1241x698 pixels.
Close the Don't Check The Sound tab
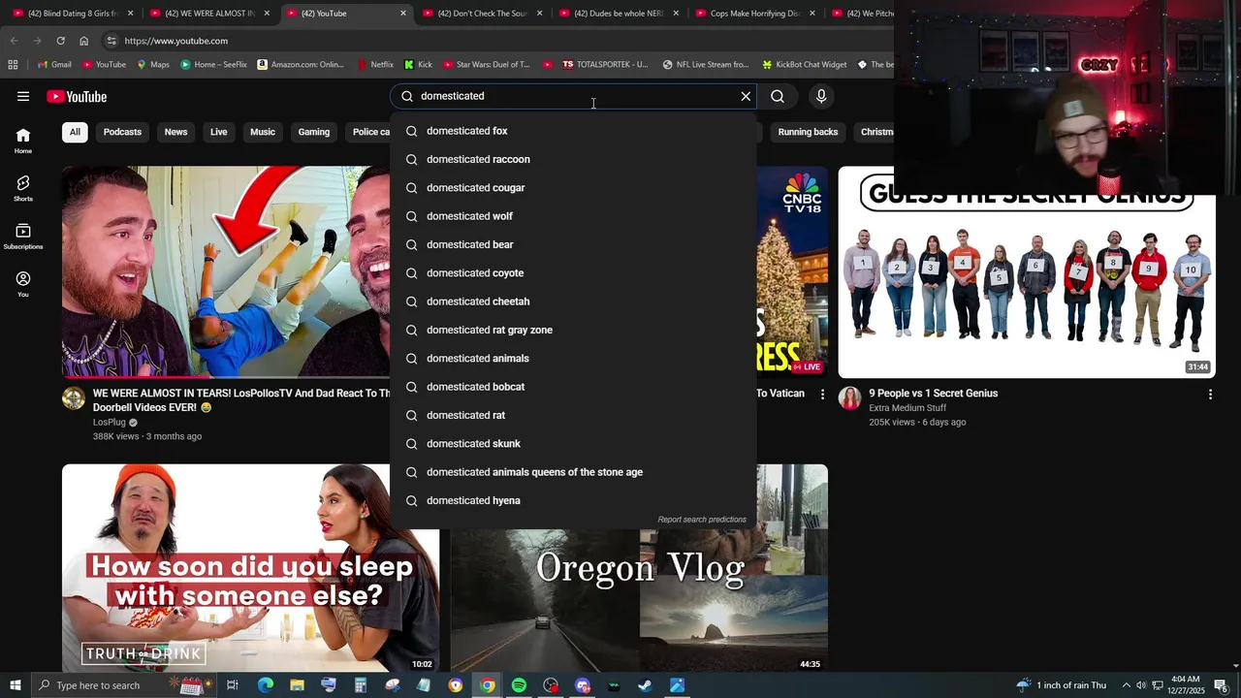[x=539, y=14]
